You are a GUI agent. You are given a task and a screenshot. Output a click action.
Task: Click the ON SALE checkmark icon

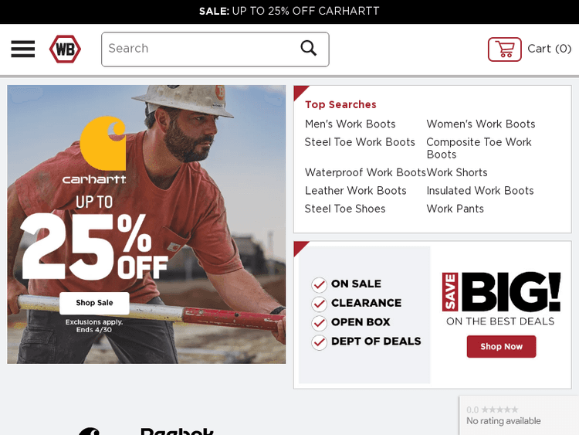coord(319,284)
